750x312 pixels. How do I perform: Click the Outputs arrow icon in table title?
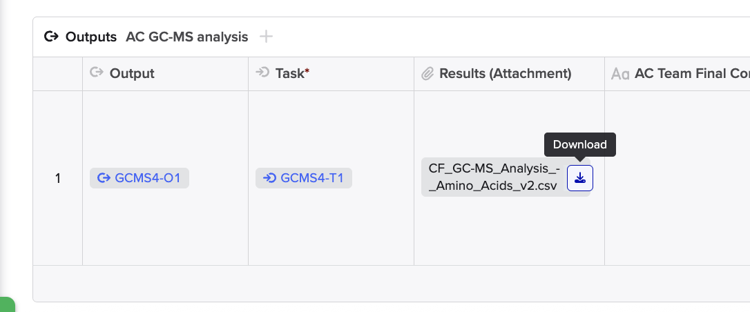tap(51, 37)
